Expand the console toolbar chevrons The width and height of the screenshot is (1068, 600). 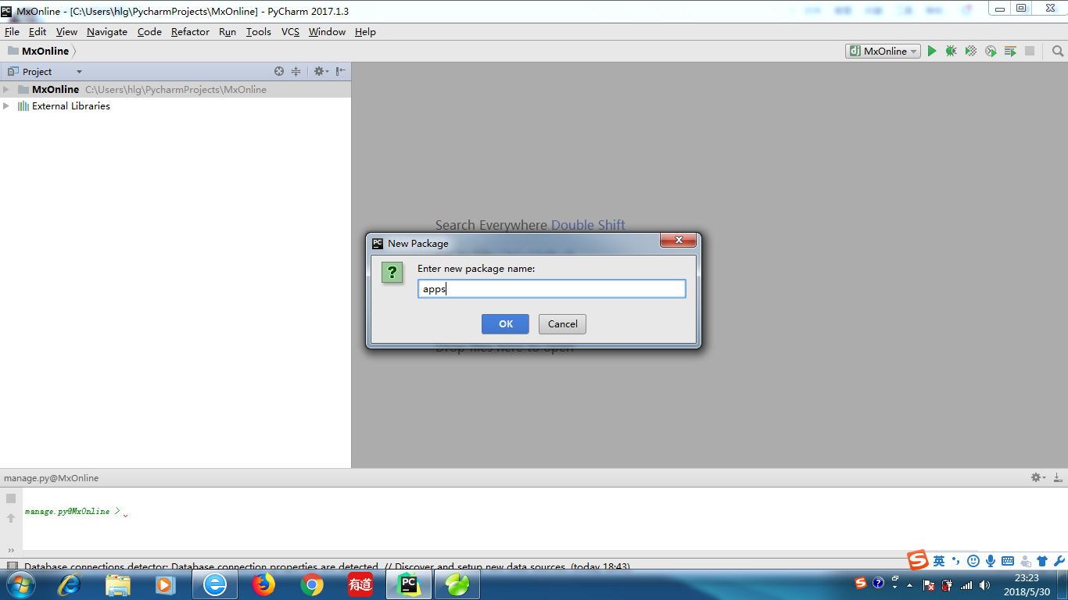pos(11,550)
